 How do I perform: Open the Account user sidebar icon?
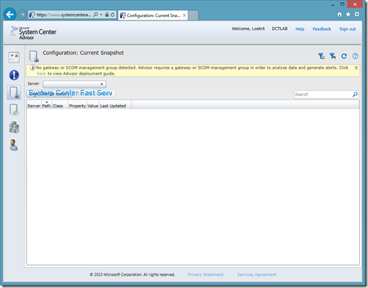pyautogui.click(x=14, y=145)
